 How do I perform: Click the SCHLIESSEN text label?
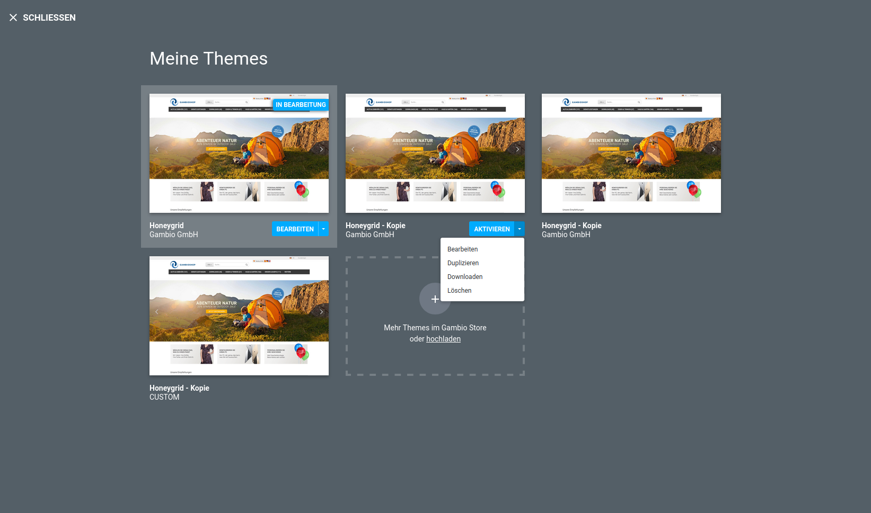click(x=49, y=17)
